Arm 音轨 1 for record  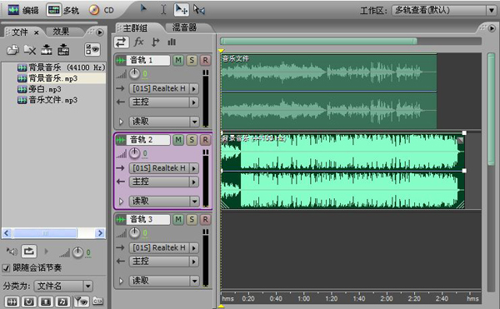pos(205,60)
